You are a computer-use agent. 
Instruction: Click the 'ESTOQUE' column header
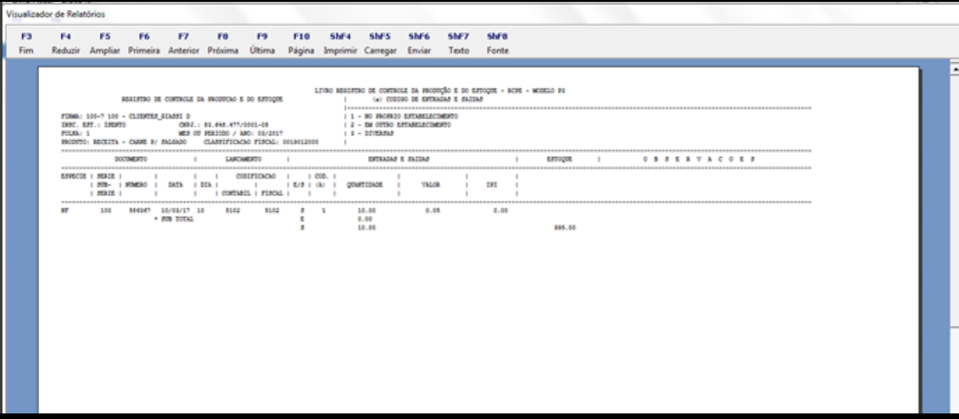[x=559, y=159]
